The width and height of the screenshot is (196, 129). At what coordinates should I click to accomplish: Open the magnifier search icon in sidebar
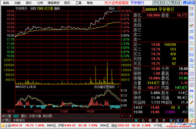[x=191, y=66]
